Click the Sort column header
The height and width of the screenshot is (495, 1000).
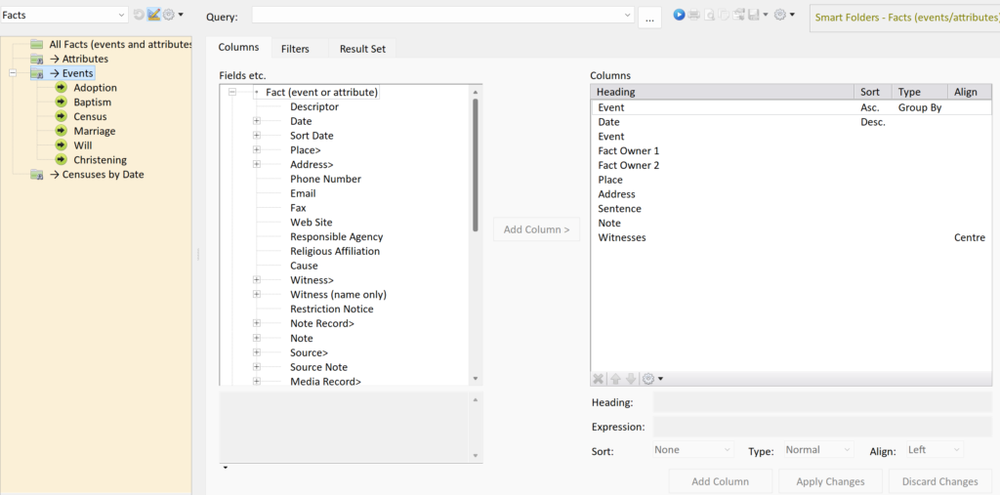[x=872, y=92]
